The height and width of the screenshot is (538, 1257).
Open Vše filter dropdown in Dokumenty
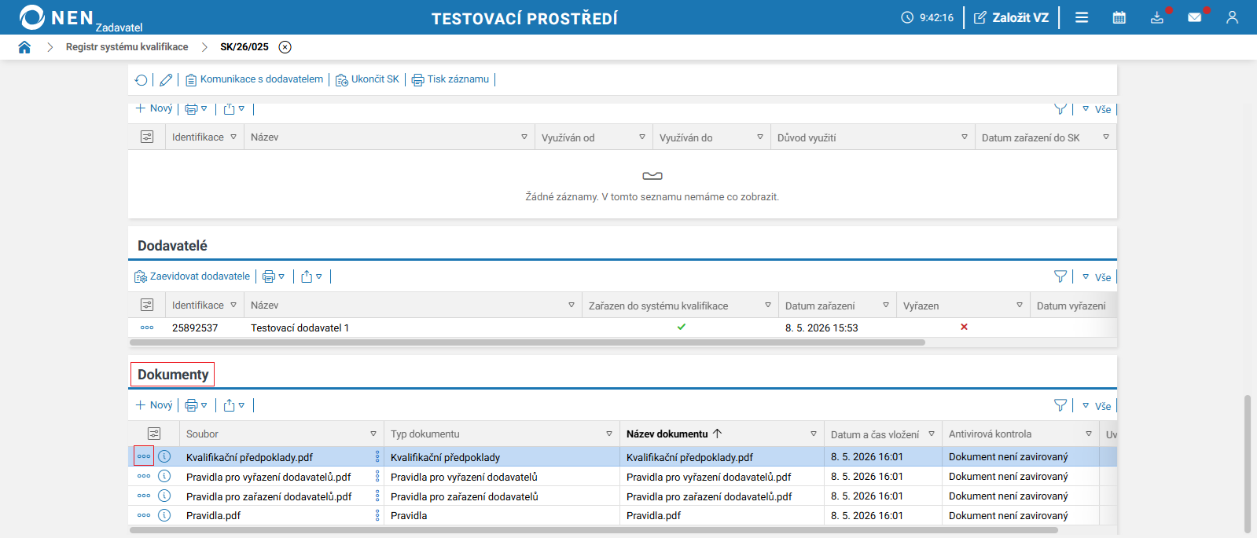tap(1097, 406)
